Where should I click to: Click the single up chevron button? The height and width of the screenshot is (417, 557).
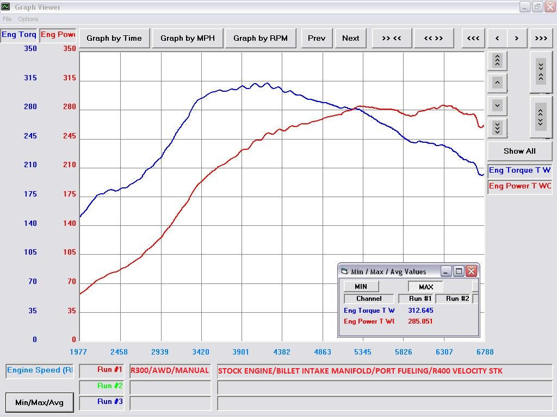tap(497, 83)
